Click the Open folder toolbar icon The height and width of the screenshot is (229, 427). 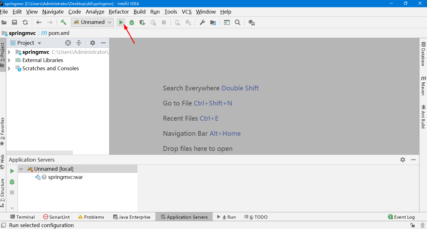point(4,22)
